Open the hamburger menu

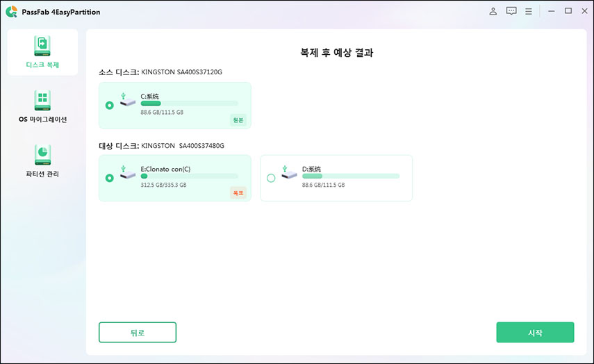coord(529,11)
